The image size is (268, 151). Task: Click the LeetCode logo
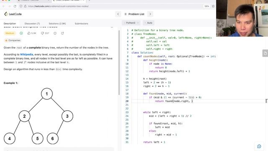click(x=13, y=14)
